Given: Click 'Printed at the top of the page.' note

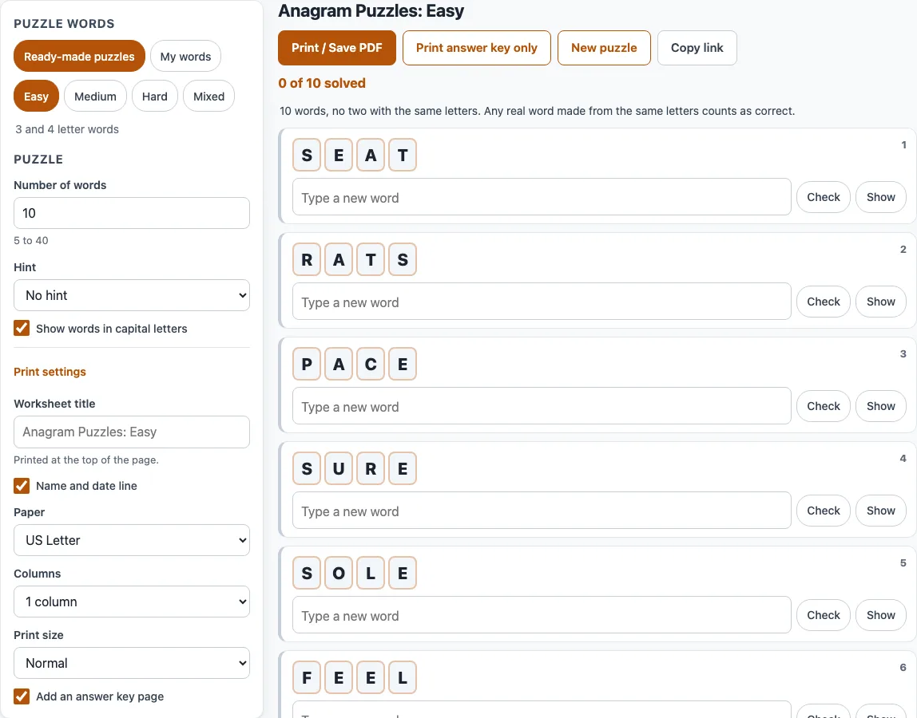Looking at the screenshot, I should pyautogui.click(x=86, y=460).
